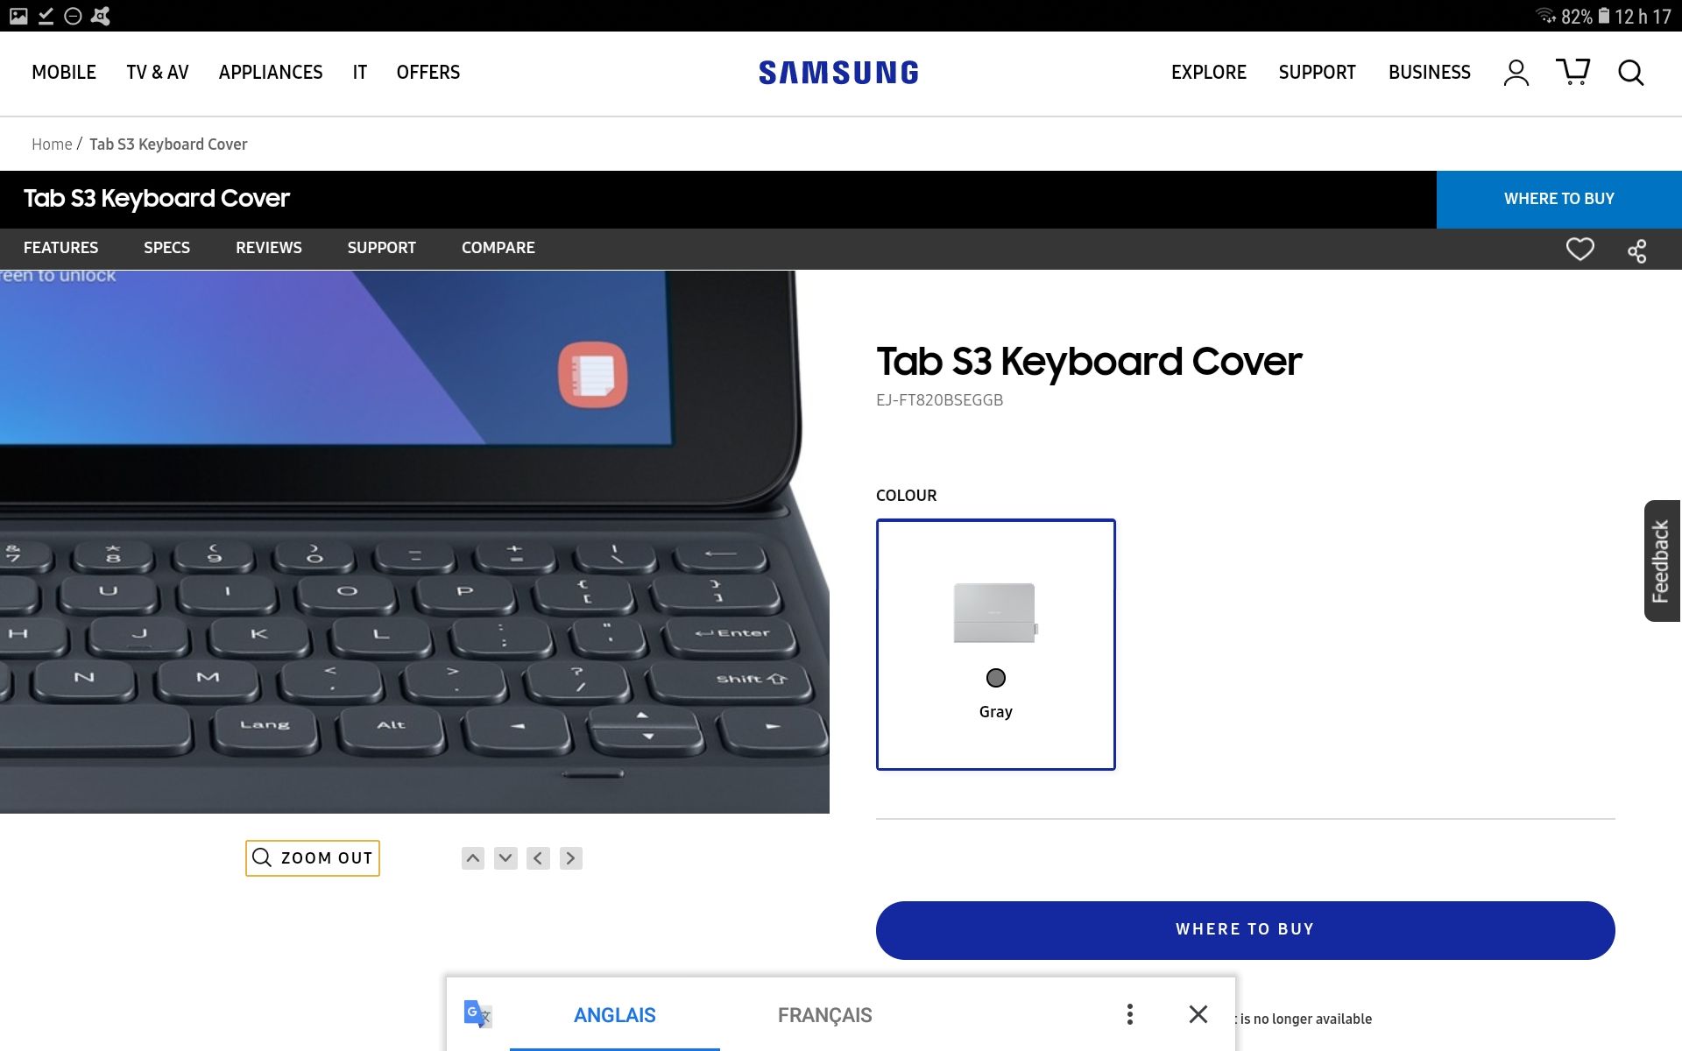
Task: Pan image down with arrow
Action: [x=505, y=858]
